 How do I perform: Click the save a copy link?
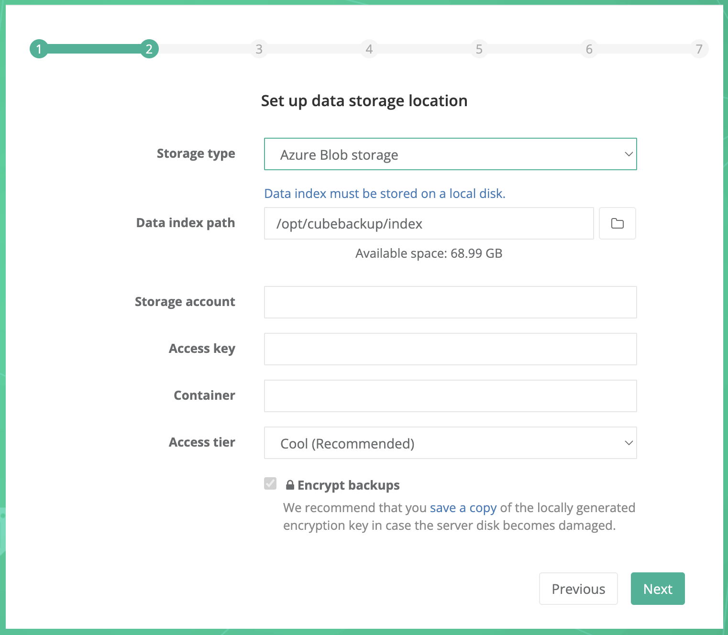point(463,507)
